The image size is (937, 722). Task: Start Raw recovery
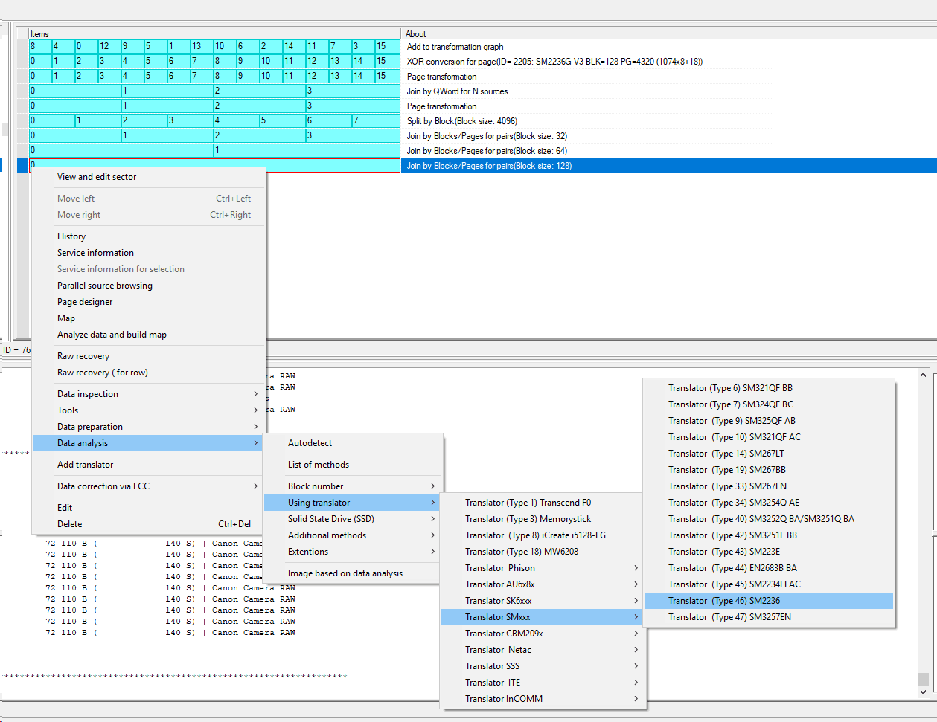149,356
